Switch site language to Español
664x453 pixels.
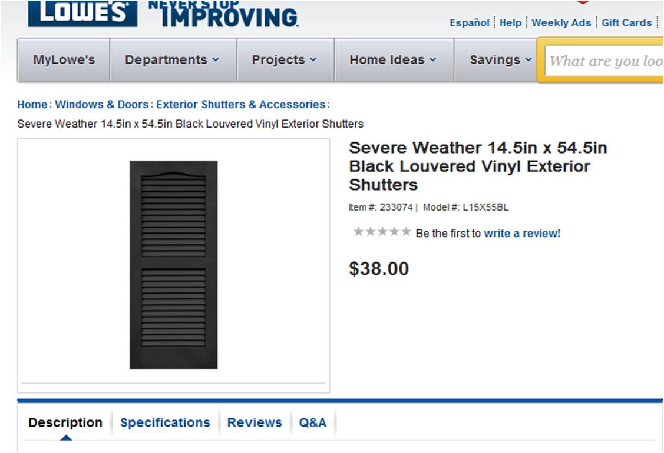coord(469,23)
